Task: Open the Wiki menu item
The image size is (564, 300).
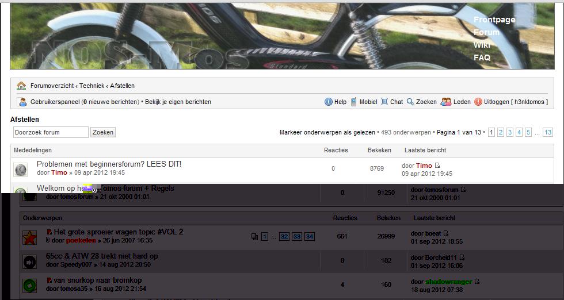Action: click(x=482, y=45)
